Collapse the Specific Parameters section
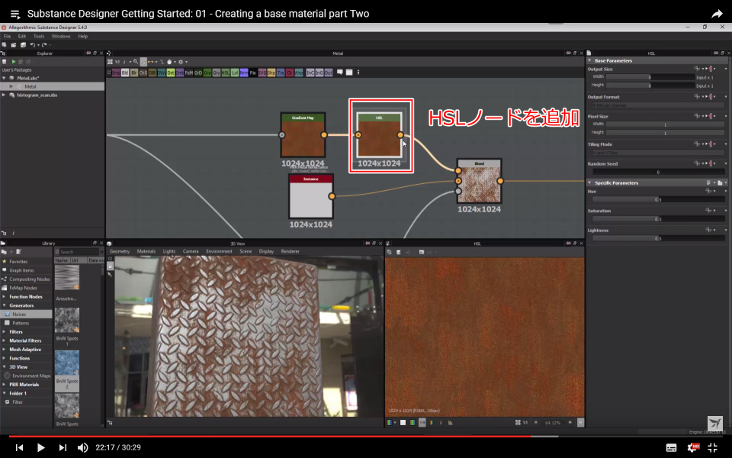This screenshot has width=732, height=458. point(589,182)
